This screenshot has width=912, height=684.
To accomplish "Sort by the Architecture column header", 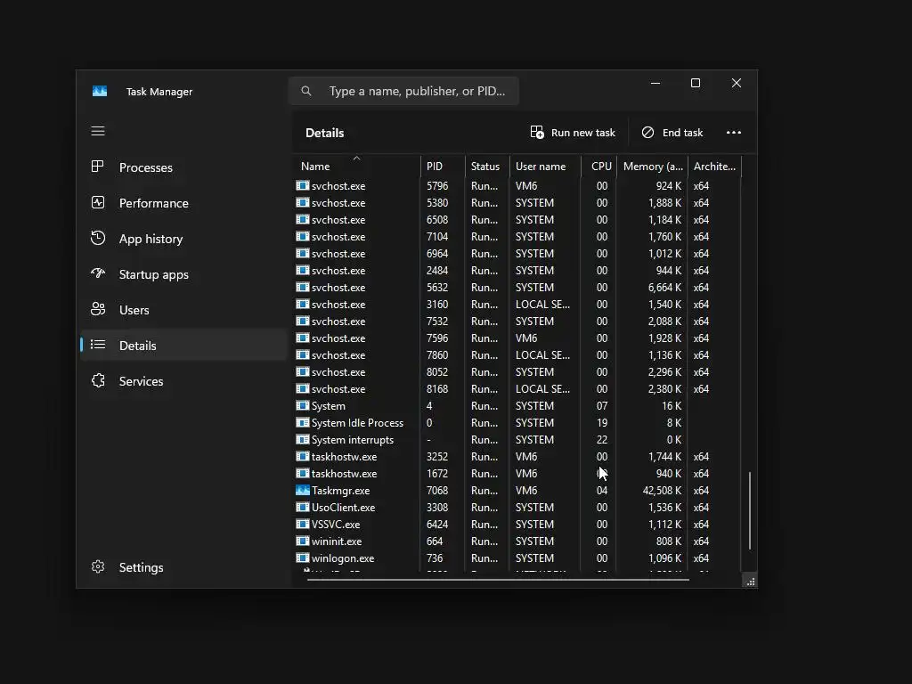I will pyautogui.click(x=715, y=166).
